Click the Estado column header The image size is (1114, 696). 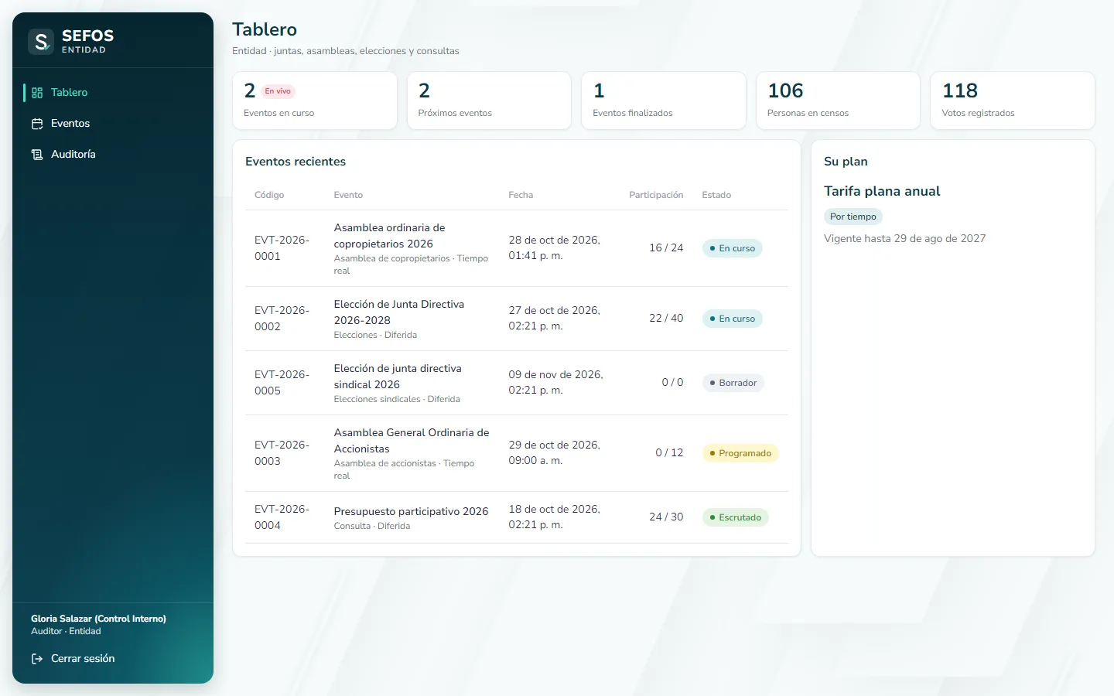(716, 195)
